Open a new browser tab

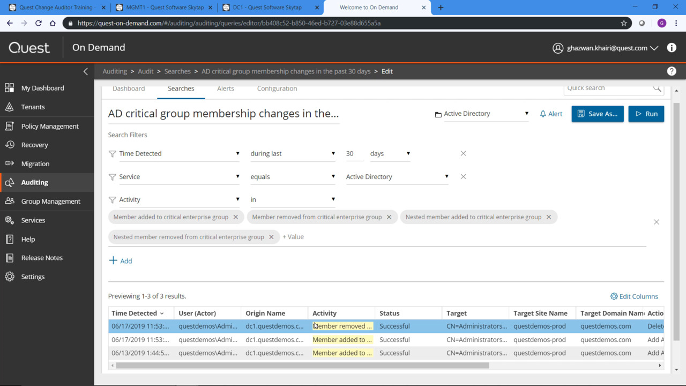[x=441, y=8]
